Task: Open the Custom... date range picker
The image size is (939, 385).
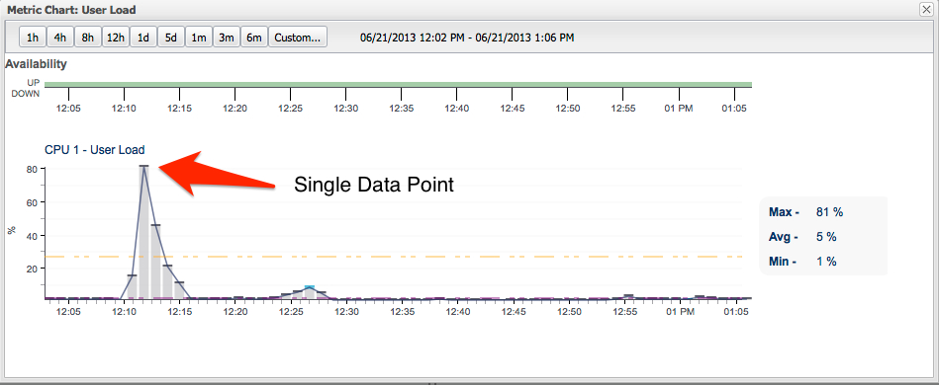Action: pos(298,38)
